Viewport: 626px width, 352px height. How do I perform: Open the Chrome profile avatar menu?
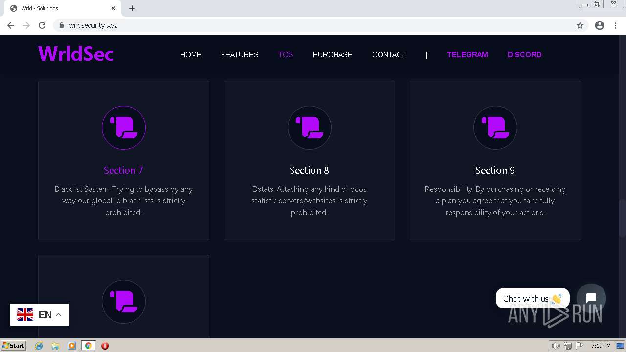tap(600, 25)
